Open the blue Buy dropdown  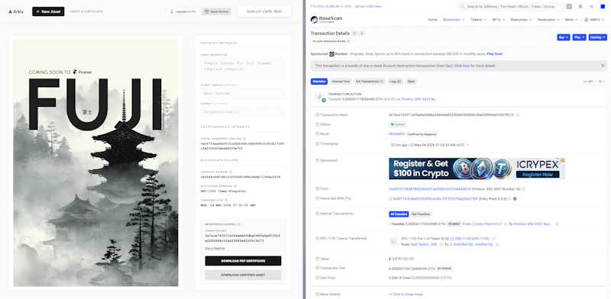click(564, 37)
